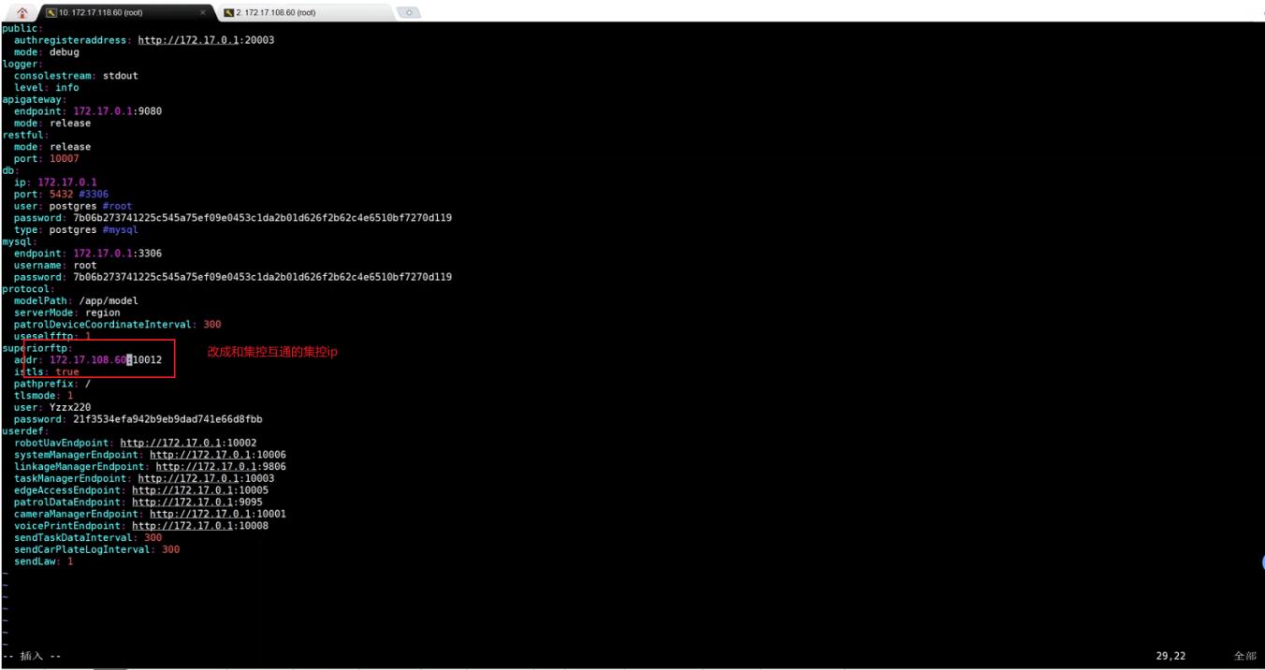The height and width of the screenshot is (670, 1265).
Task: Click the home icon tab
Action: click(22, 12)
